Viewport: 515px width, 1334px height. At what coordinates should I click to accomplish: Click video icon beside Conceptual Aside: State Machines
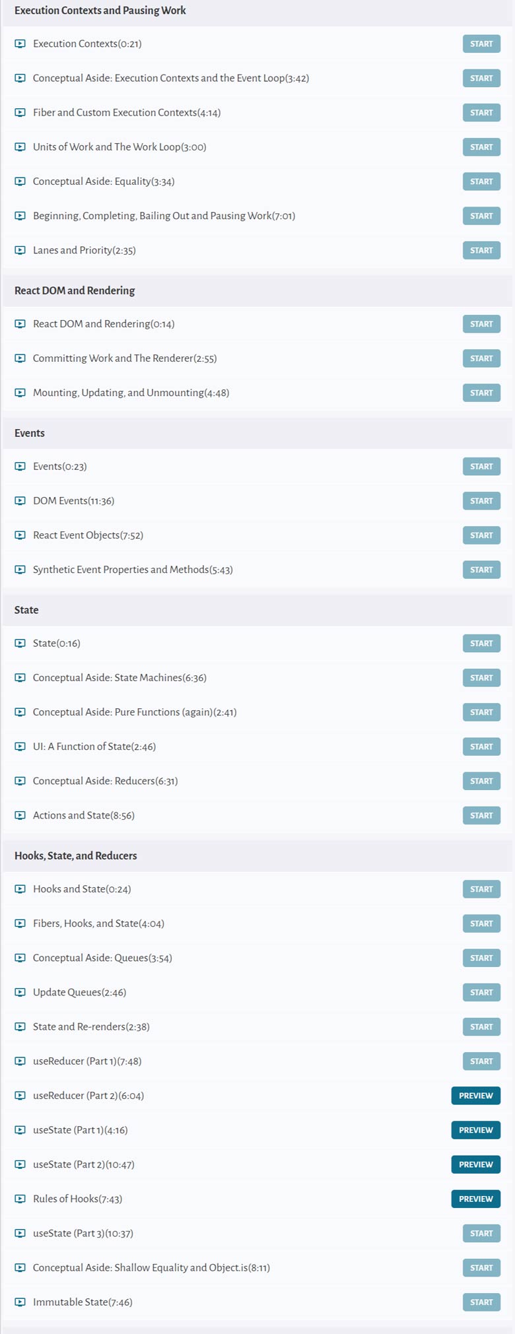point(20,678)
